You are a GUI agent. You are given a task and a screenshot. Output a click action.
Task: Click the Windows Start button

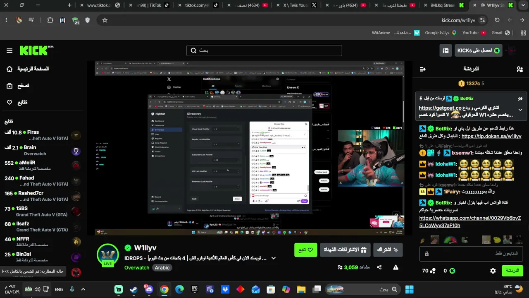[x=409, y=289]
